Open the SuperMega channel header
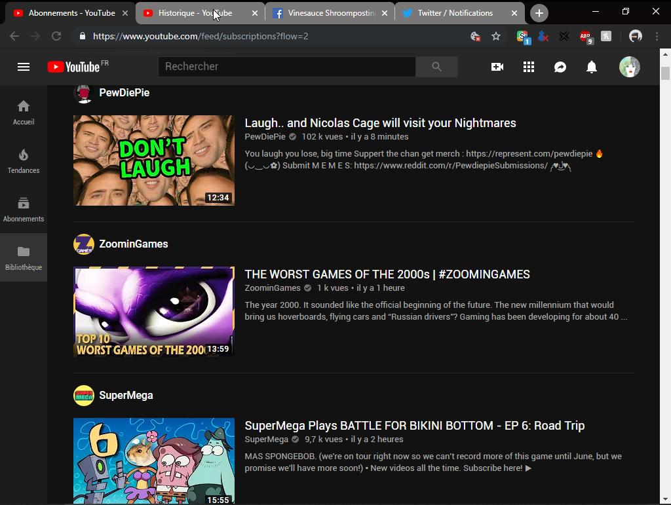The image size is (671, 505). pos(126,396)
